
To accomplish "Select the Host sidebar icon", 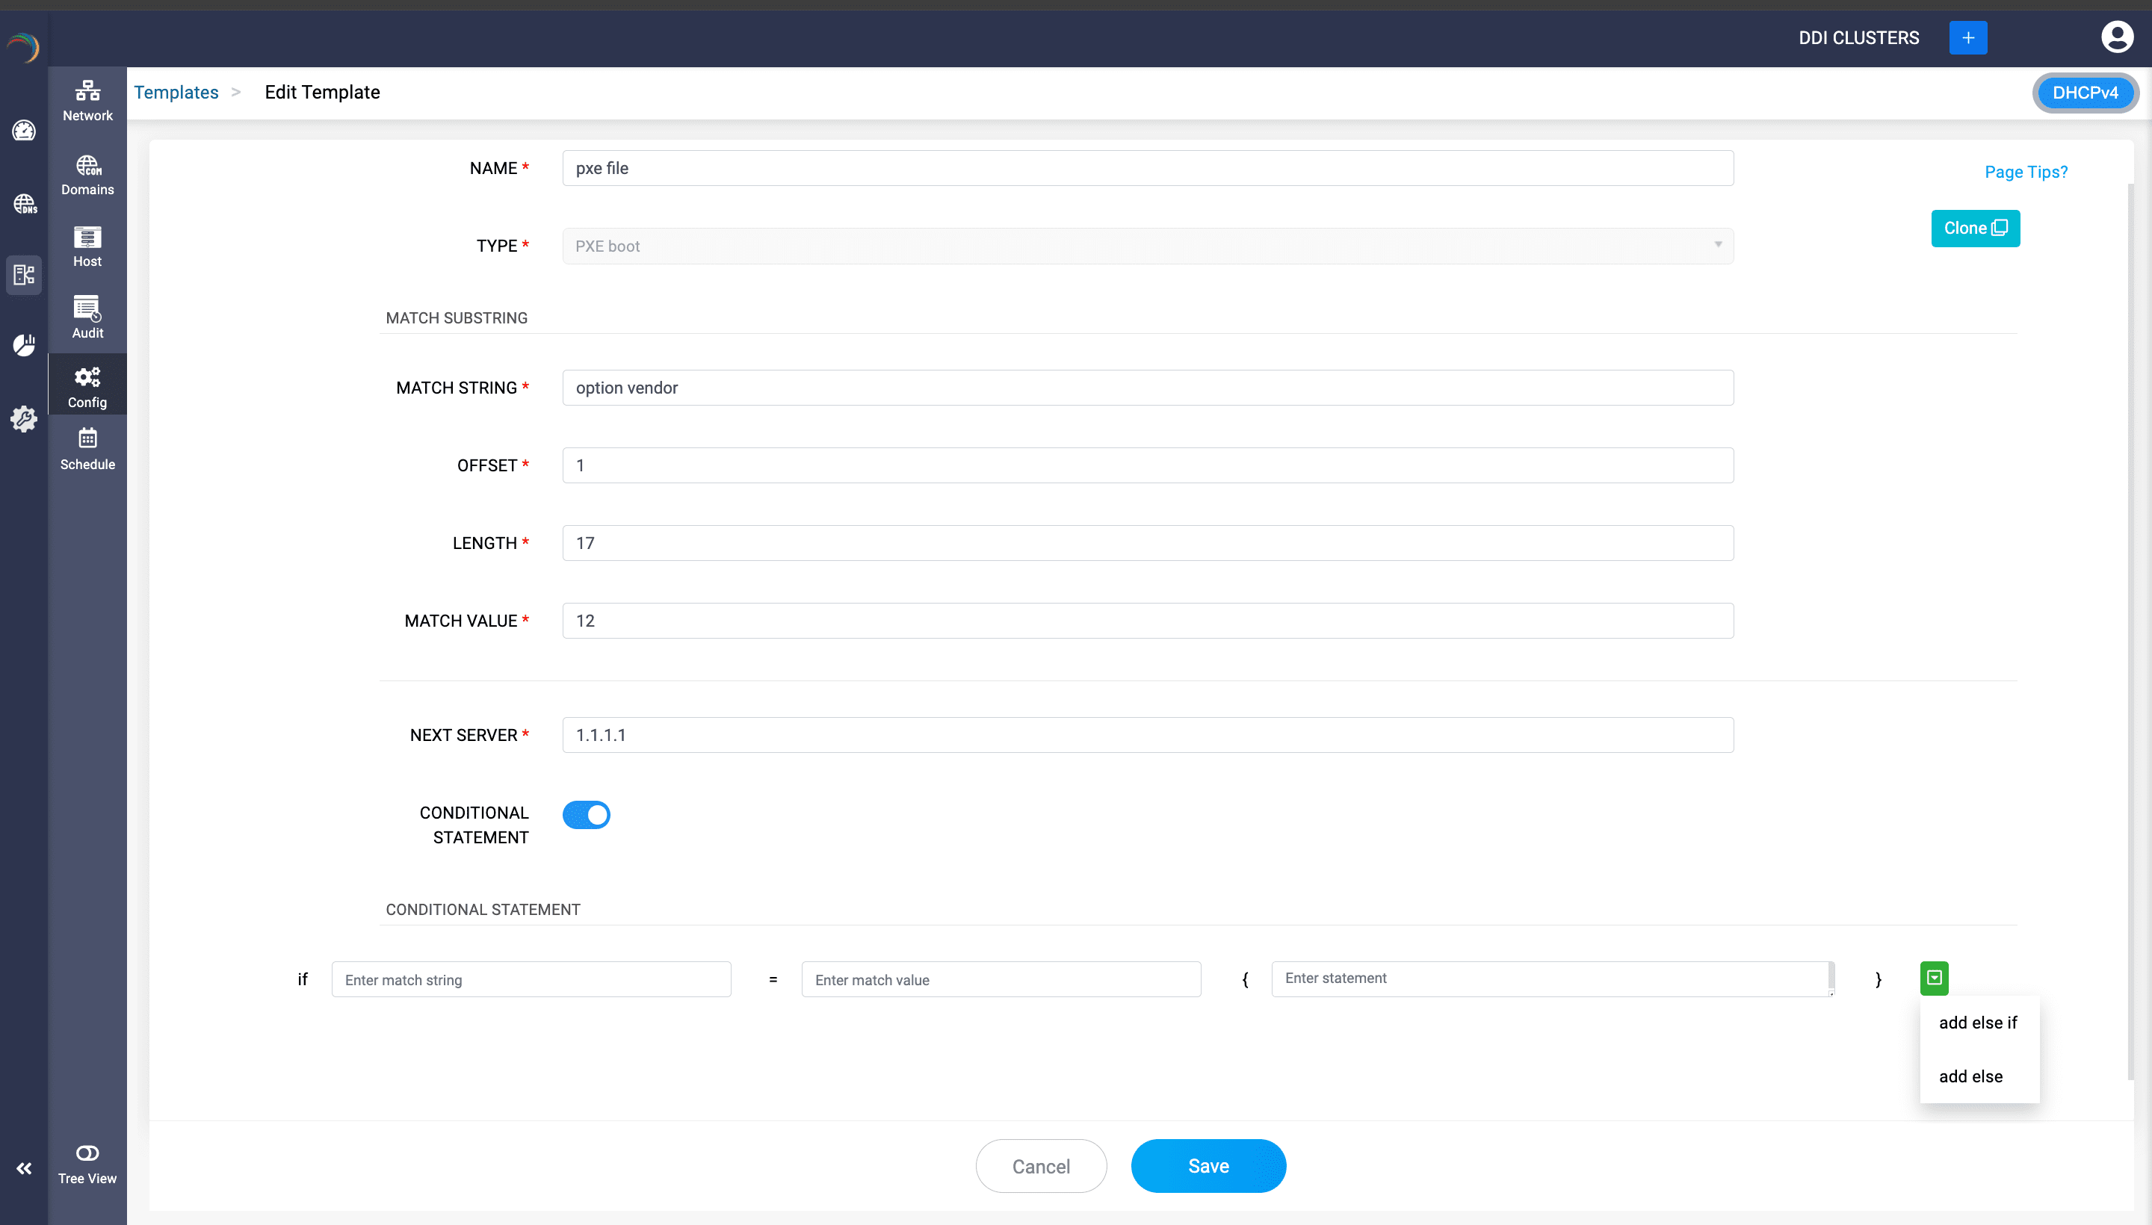I will click(87, 246).
